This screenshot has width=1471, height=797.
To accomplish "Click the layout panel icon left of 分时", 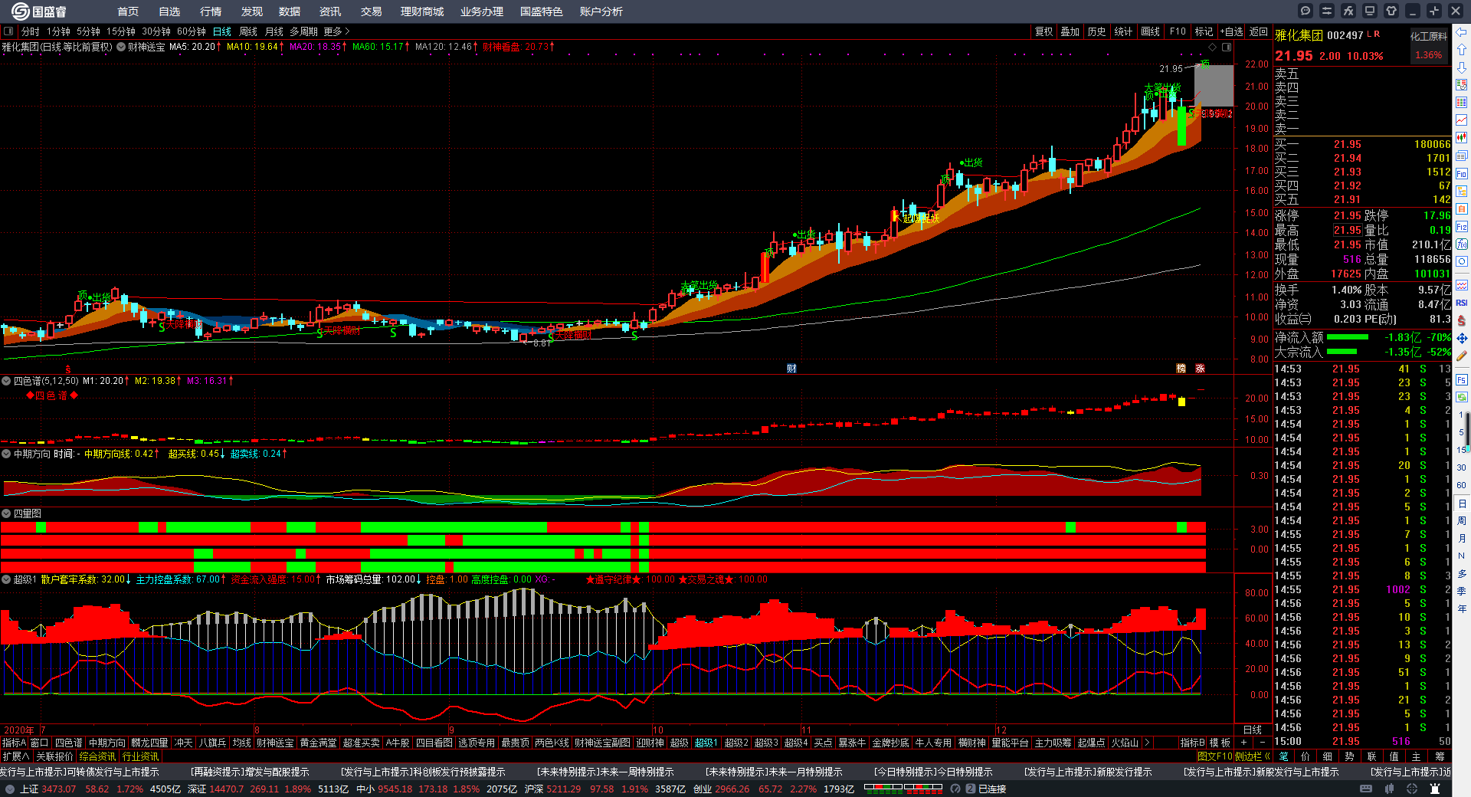I will coord(8,31).
